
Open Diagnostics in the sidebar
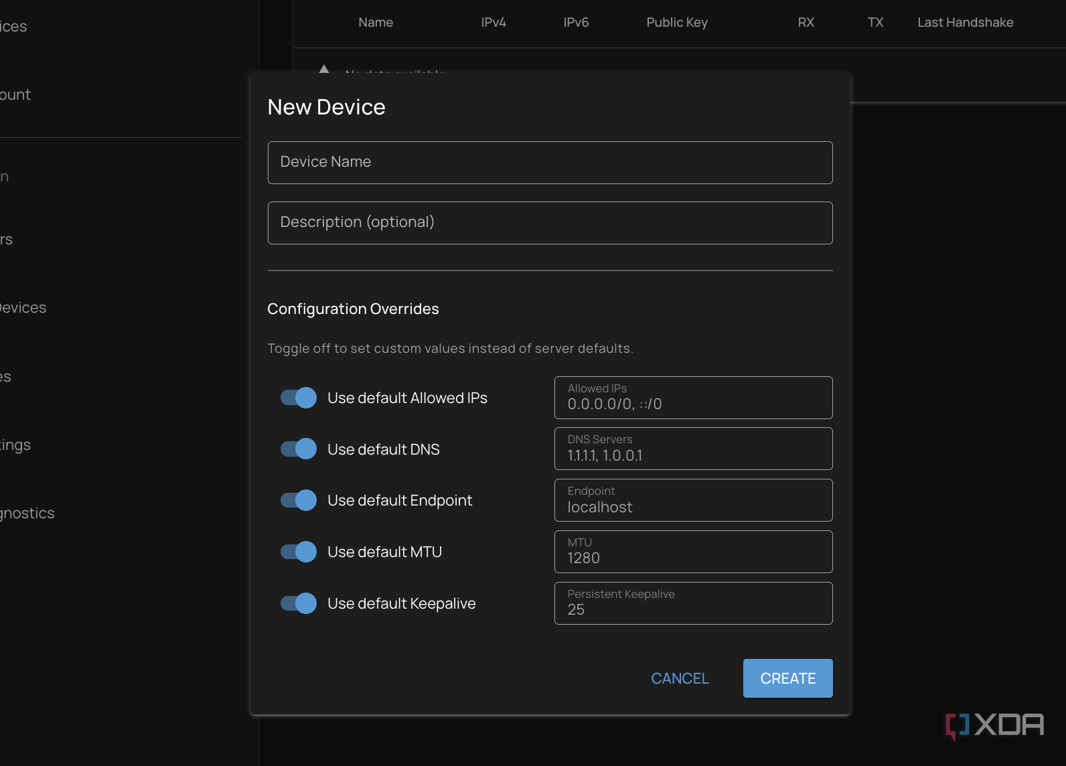coord(27,514)
